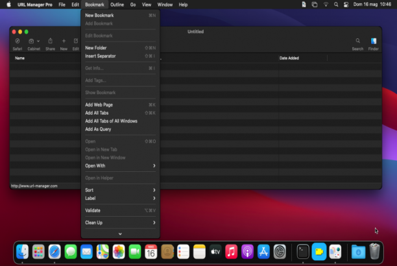Image resolution: width=397 pixels, height=266 pixels.
Task: Click the Name column header
Action: [19, 58]
